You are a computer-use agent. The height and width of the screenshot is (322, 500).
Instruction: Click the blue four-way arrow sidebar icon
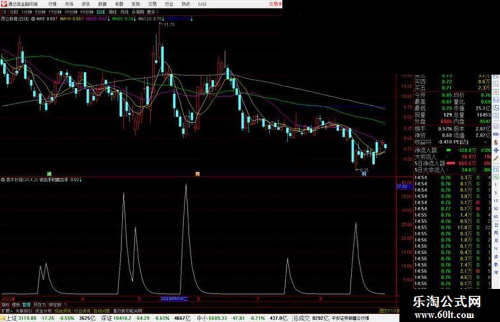(496, 150)
